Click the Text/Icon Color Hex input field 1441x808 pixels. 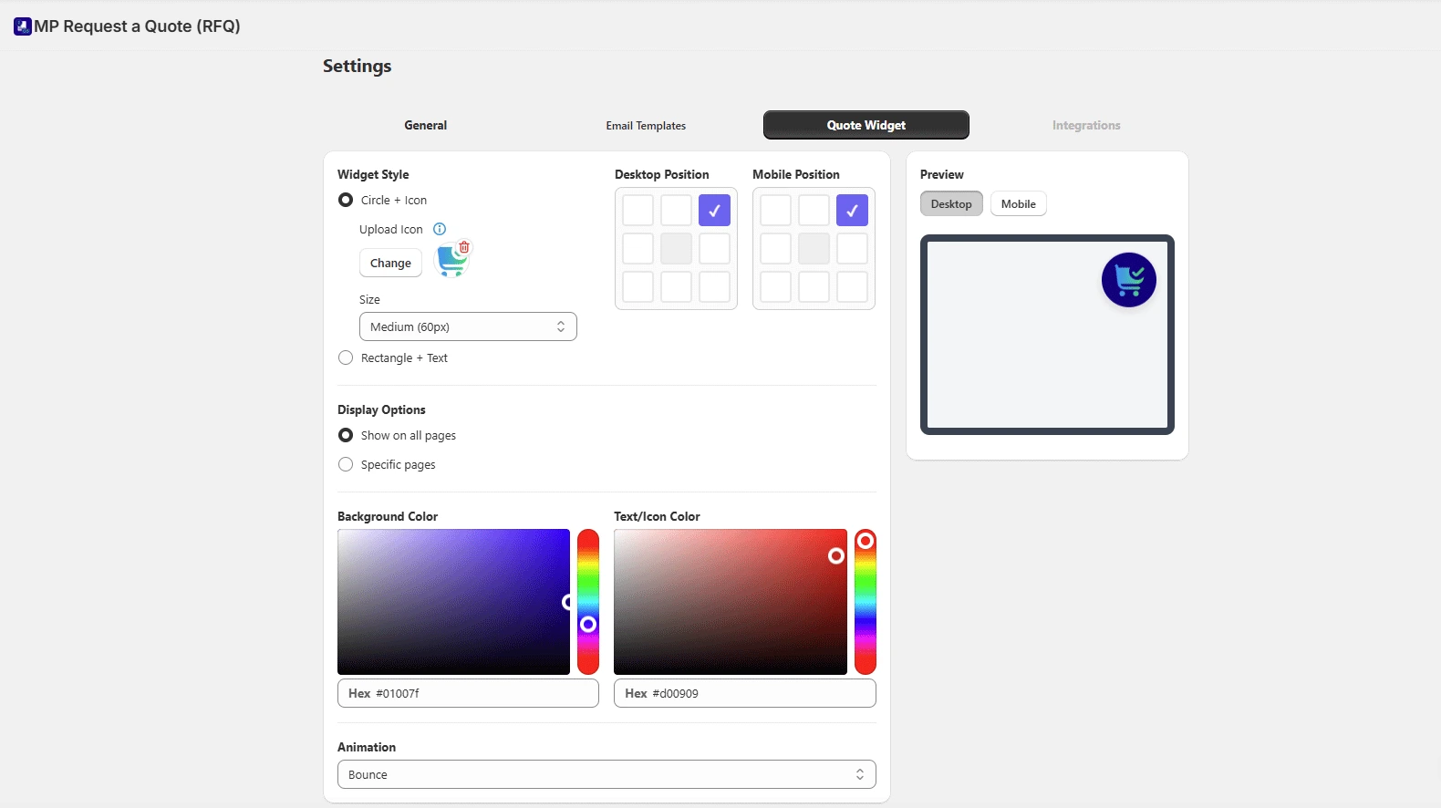(745, 693)
